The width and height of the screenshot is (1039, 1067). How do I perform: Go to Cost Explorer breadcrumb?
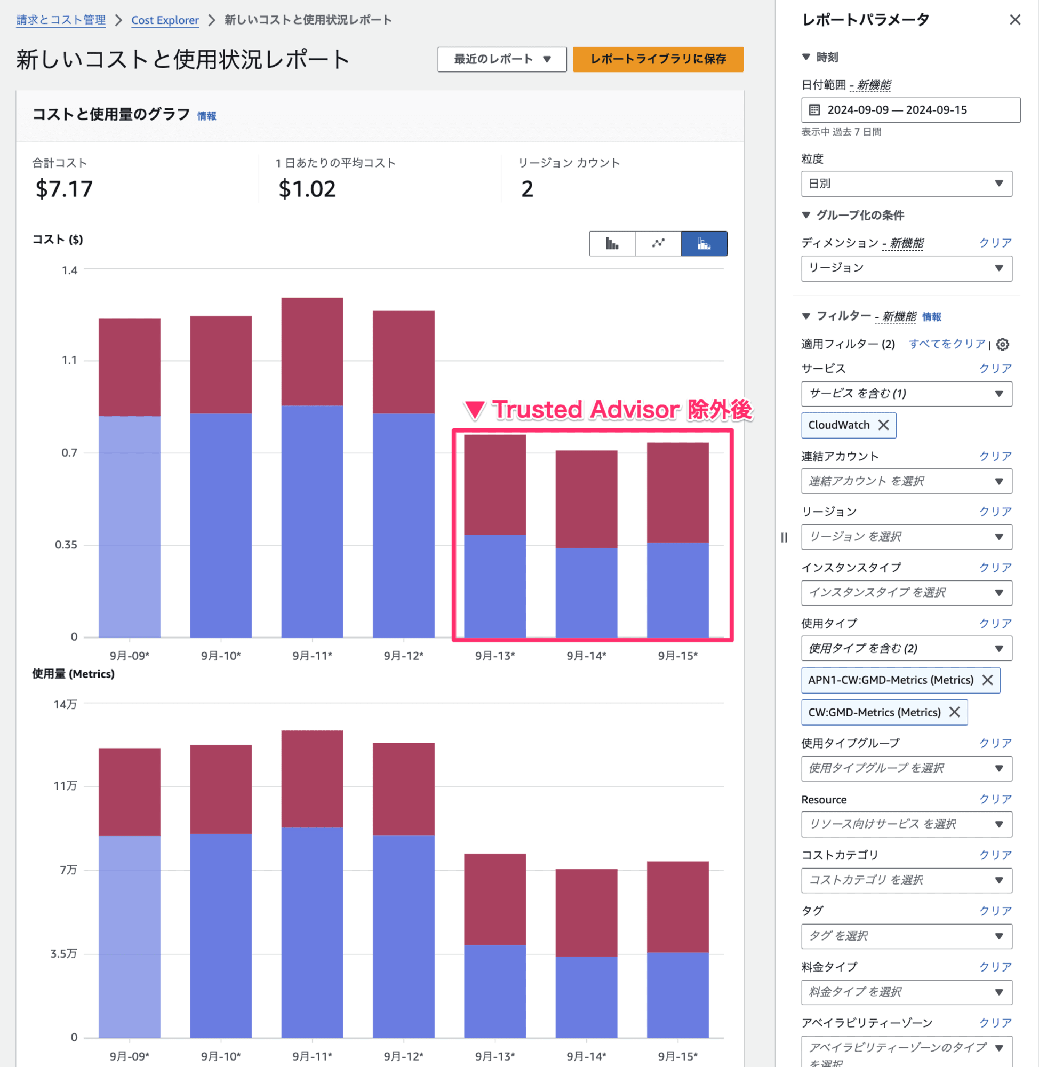pyautogui.click(x=165, y=20)
